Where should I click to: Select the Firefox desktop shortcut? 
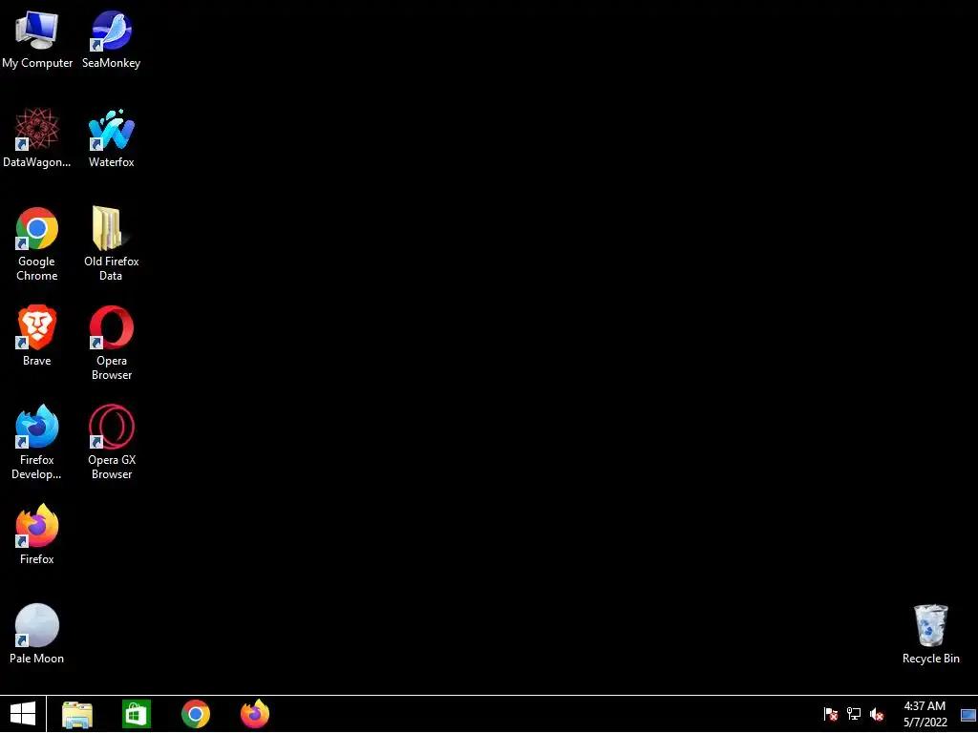click(x=37, y=534)
